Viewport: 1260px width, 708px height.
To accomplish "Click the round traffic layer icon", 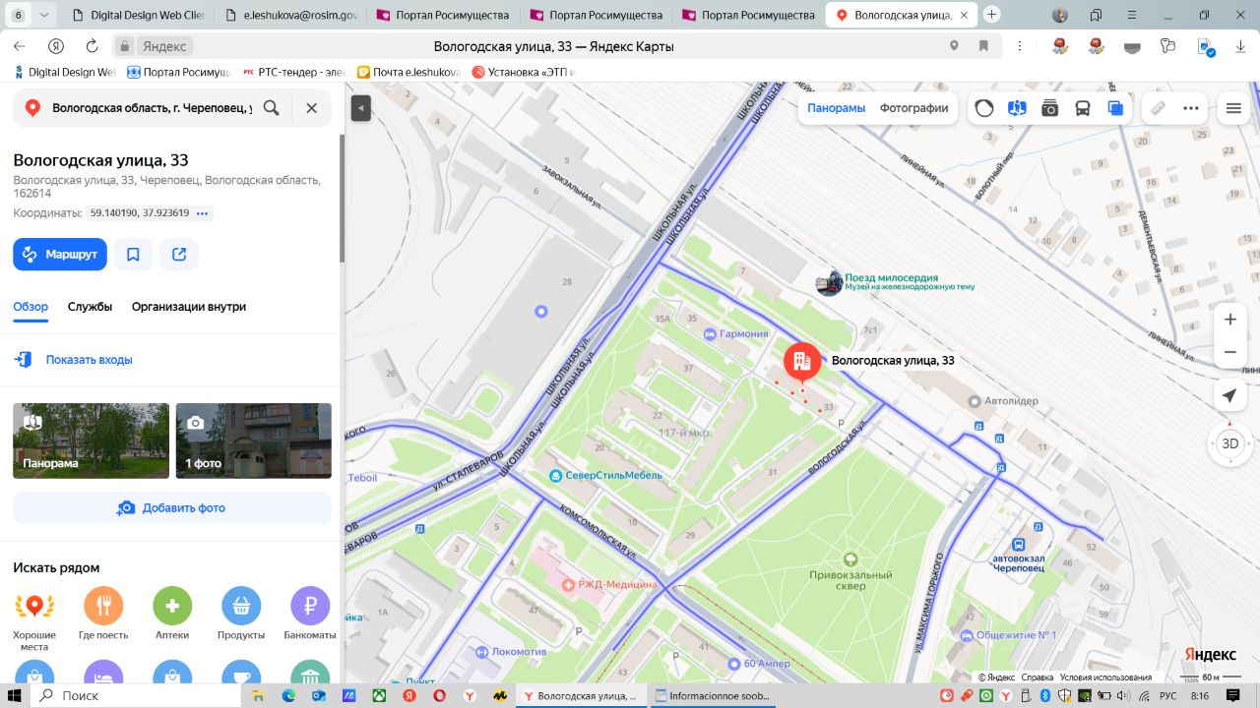I will pyautogui.click(x=984, y=108).
